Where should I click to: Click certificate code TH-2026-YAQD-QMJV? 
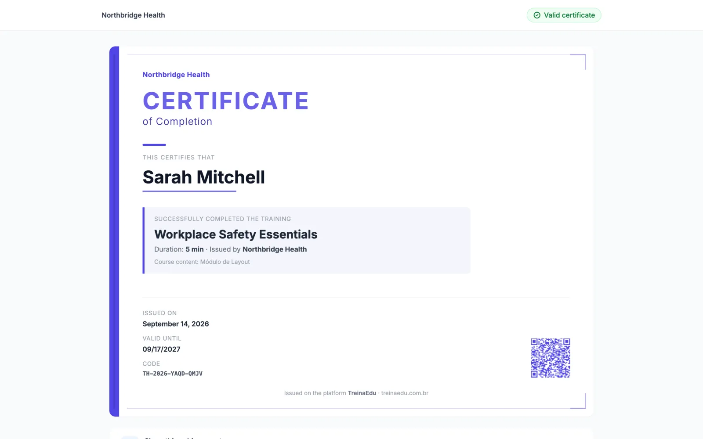click(x=172, y=374)
